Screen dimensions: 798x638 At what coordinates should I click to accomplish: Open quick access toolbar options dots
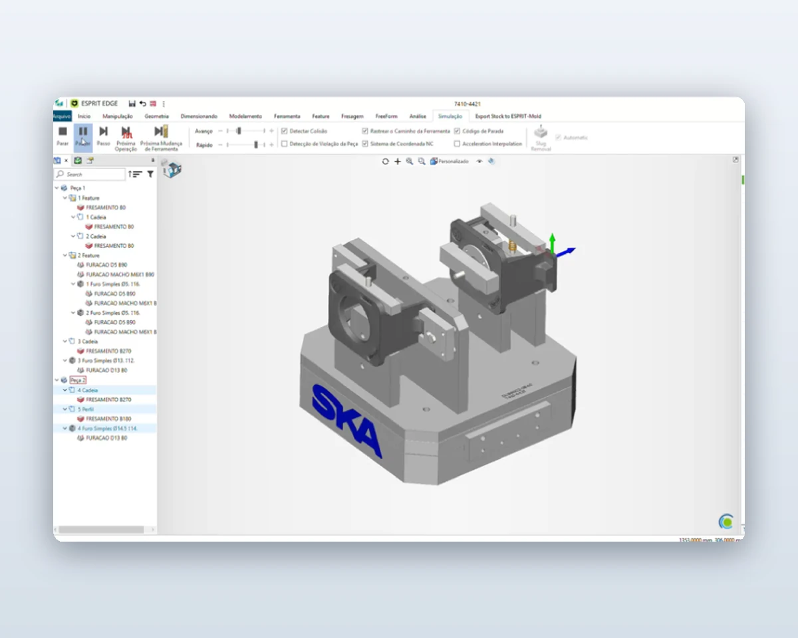[x=164, y=104]
